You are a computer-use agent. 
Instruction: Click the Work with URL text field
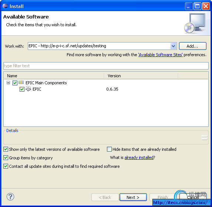tap(99, 46)
